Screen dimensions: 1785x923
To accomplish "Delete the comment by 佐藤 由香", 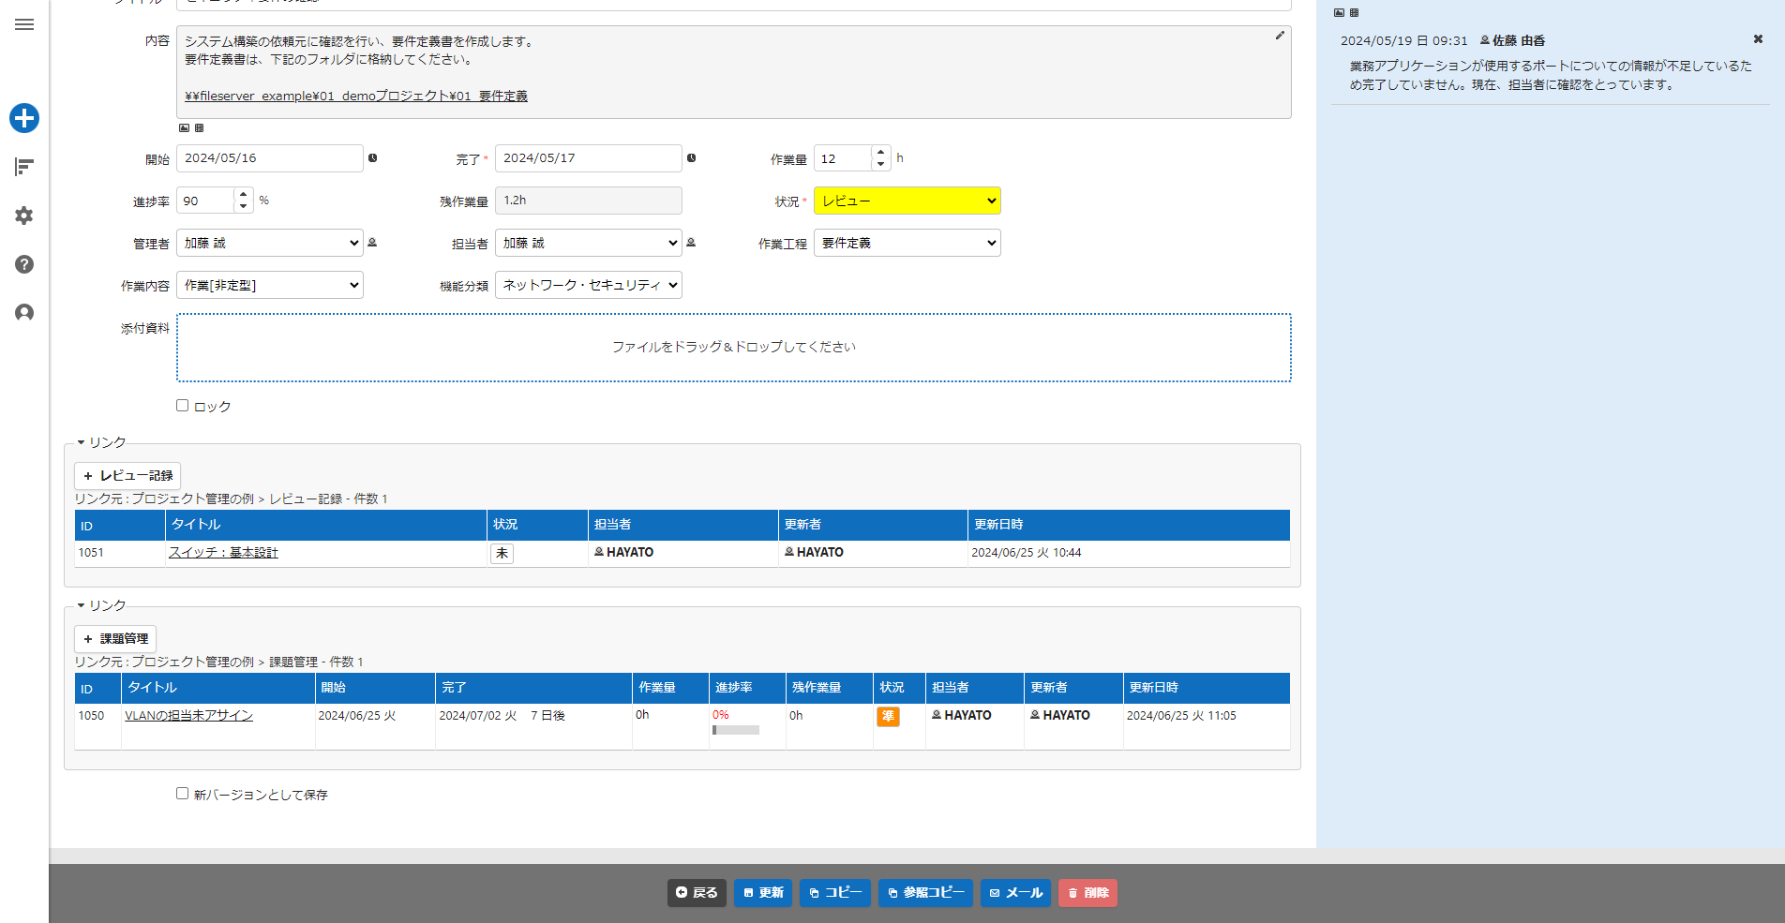I will 1758,39.
